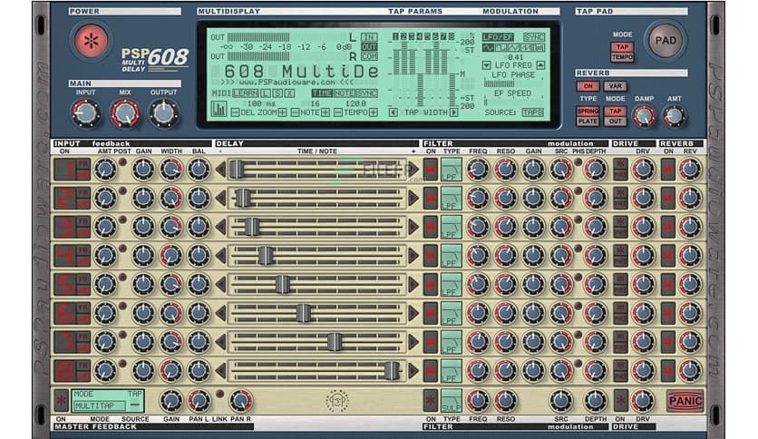
Task: Switch delay display to TIME mode
Action: pyautogui.click(x=322, y=93)
